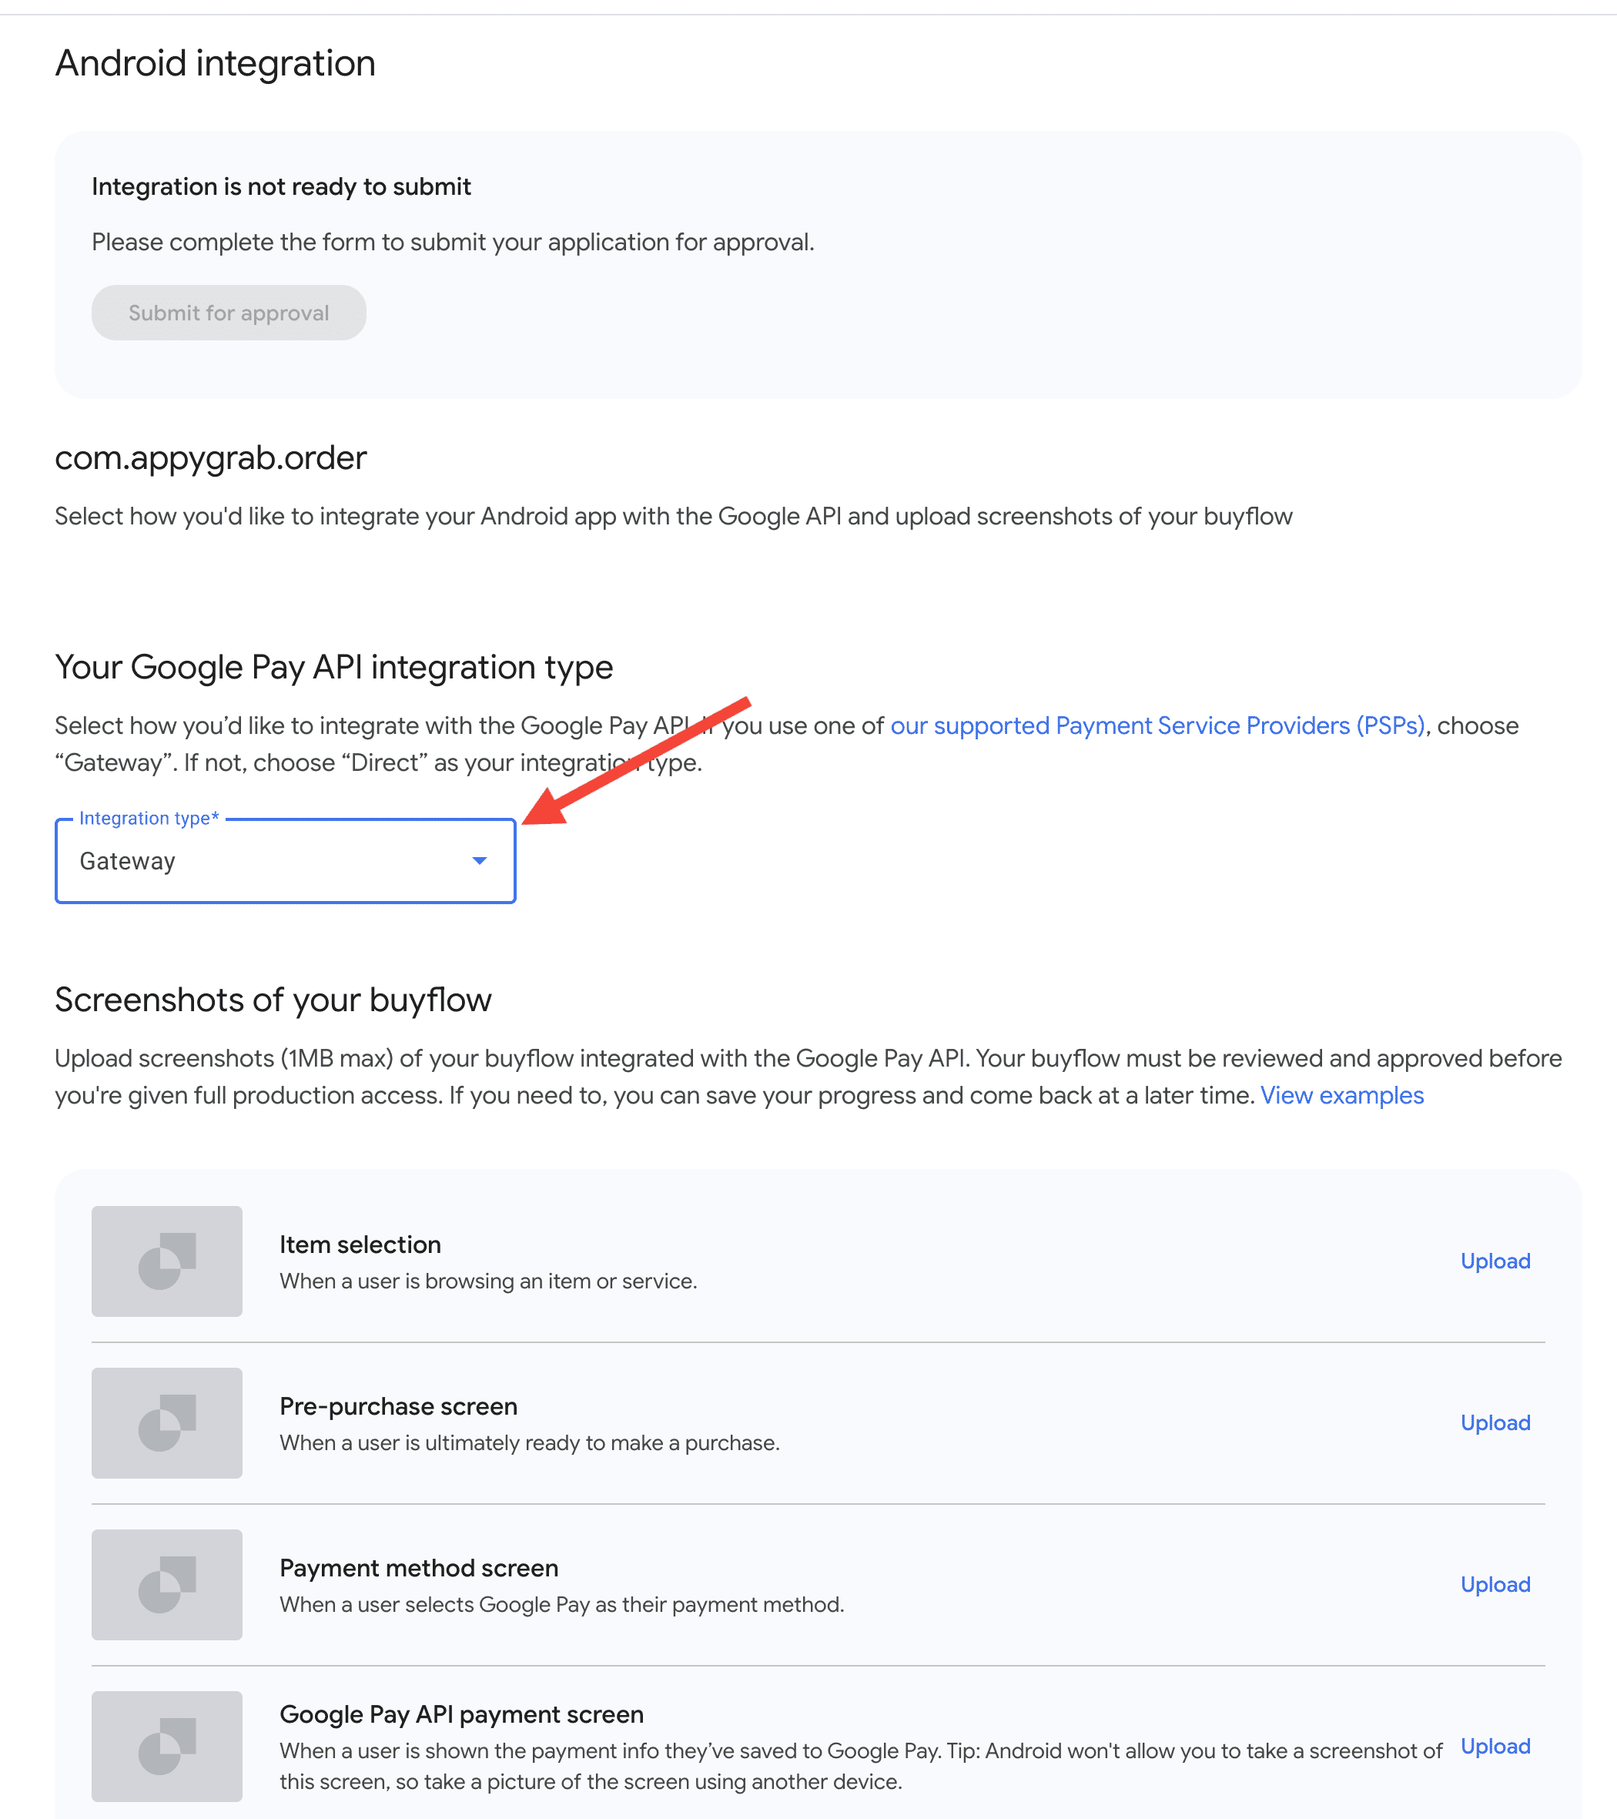Click the 'com.appygrab.order' package name

pyautogui.click(x=211, y=457)
